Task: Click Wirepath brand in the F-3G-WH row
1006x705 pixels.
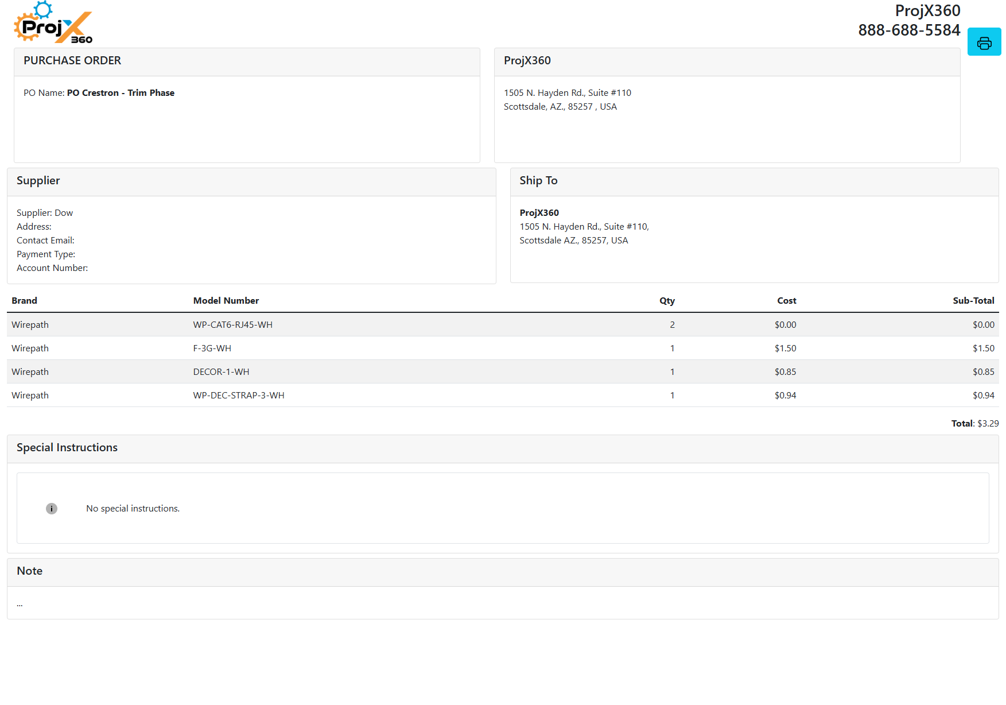Action: click(30, 348)
